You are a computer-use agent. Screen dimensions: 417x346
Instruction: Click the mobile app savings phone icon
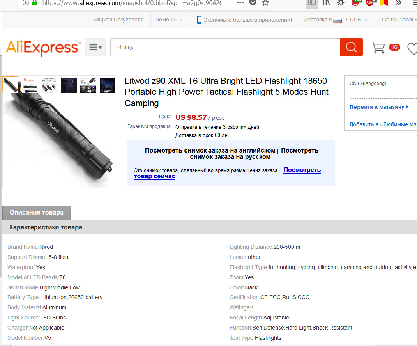199,20
